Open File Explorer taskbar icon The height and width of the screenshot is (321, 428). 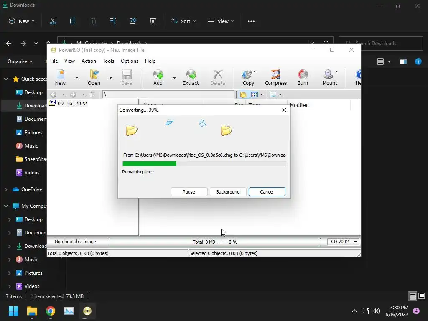click(x=32, y=311)
